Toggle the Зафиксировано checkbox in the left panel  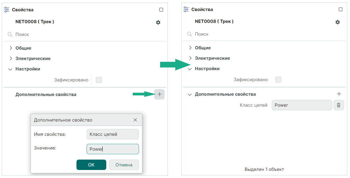point(99,80)
